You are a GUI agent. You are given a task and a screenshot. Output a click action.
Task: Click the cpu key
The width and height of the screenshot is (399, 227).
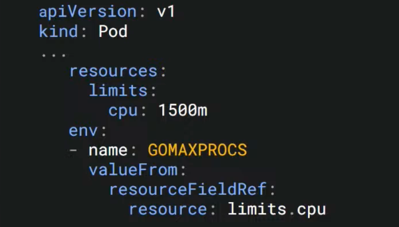tap(123, 111)
